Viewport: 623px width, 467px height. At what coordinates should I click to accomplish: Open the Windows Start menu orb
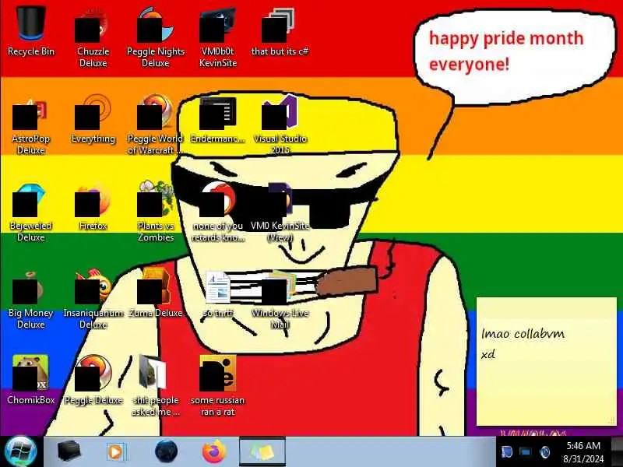click(x=21, y=451)
